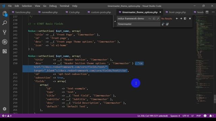The height and width of the screenshot is (121, 216).
Task: Click PHP language mode in status bar
Action: [x=198, y=116]
